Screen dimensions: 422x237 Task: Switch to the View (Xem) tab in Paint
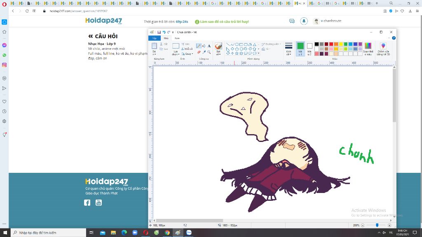click(177, 38)
